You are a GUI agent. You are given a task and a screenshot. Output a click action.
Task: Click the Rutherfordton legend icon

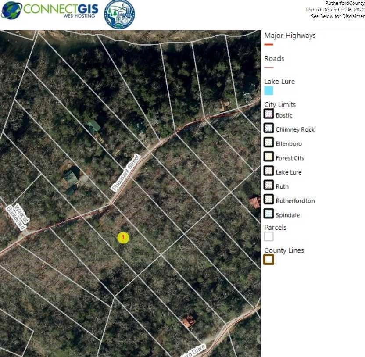268,200
